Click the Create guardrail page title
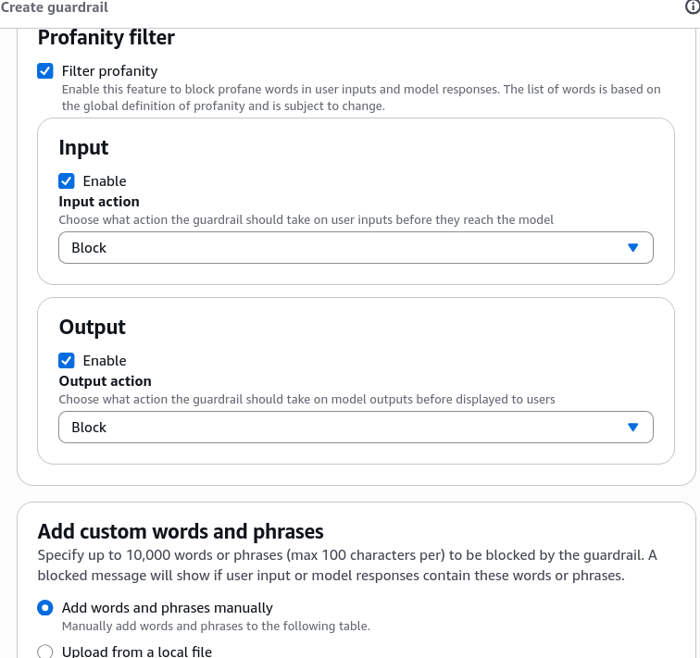The height and width of the screenshot is (658, 700). pyautogui.click(x=54, y=7)
